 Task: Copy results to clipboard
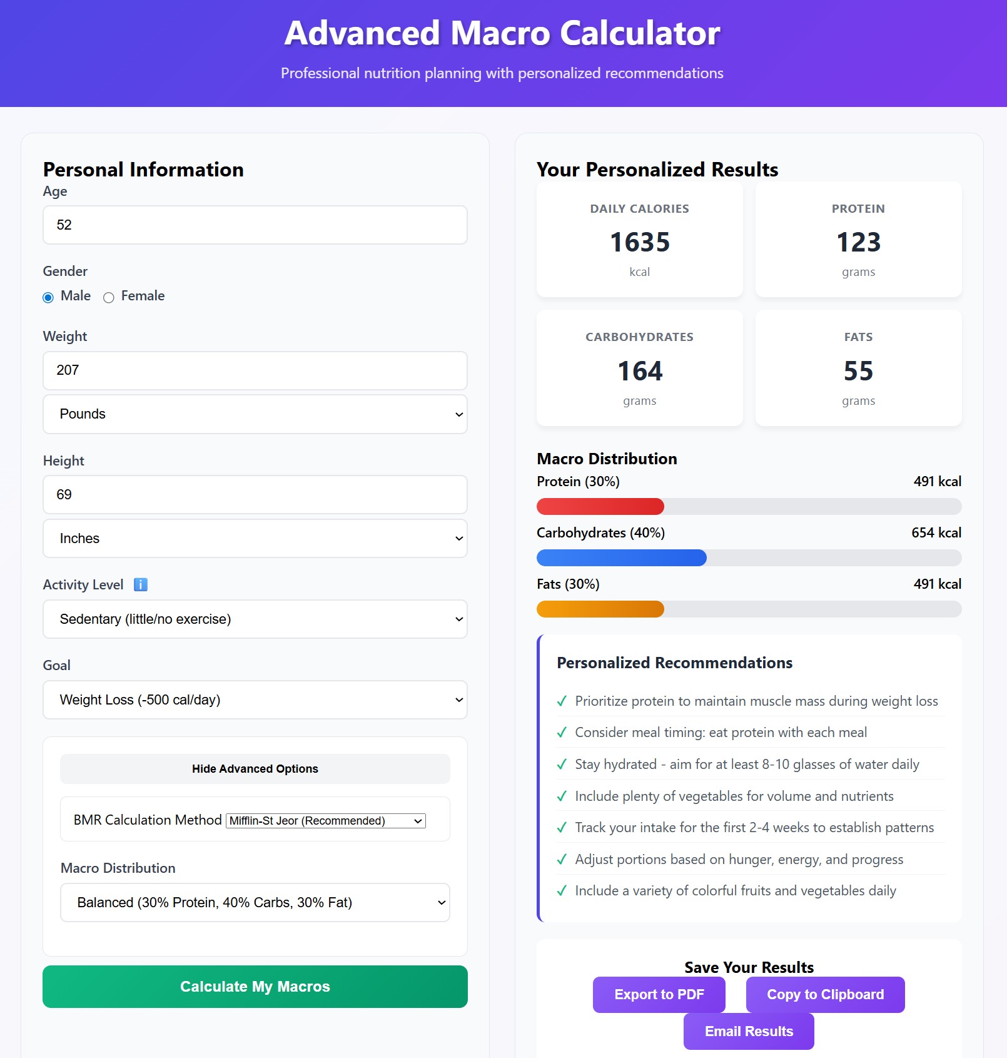(x=825, y=994)
